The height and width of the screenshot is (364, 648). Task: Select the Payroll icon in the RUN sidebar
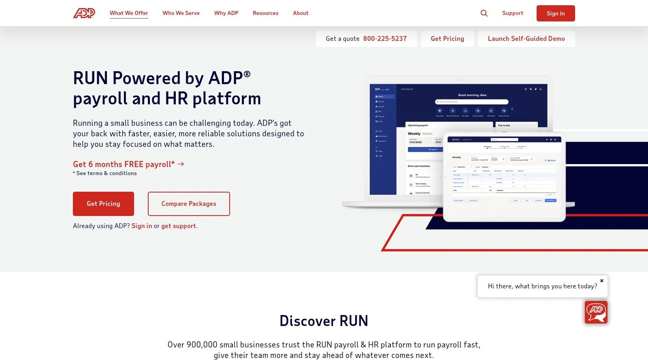[x=376, y=102]
